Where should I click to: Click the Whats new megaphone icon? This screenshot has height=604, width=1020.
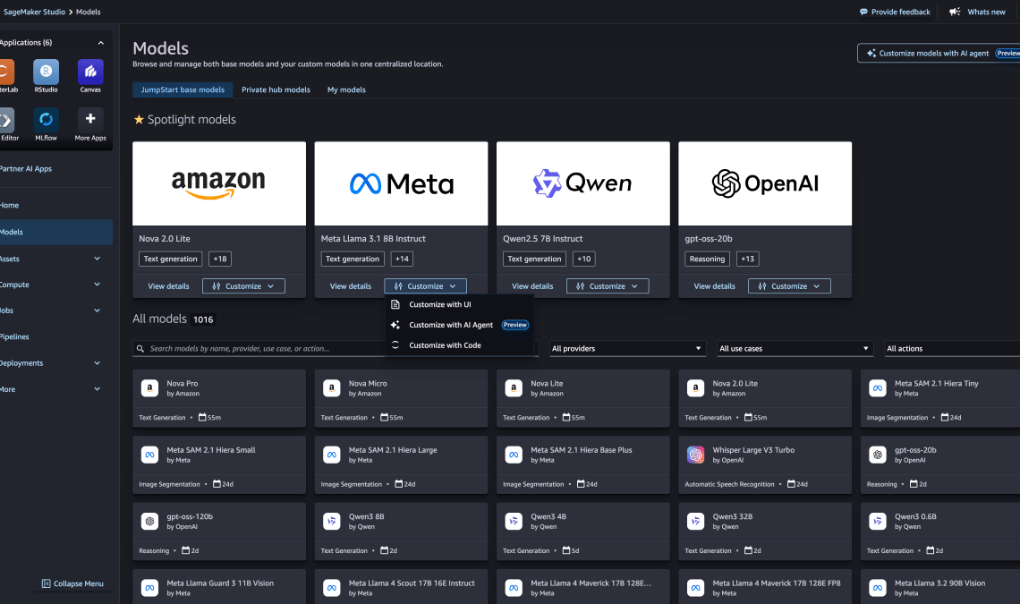point(955,12)
